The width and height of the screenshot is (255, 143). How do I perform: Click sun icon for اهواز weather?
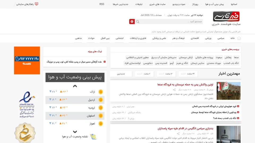(x=101, y=124)
